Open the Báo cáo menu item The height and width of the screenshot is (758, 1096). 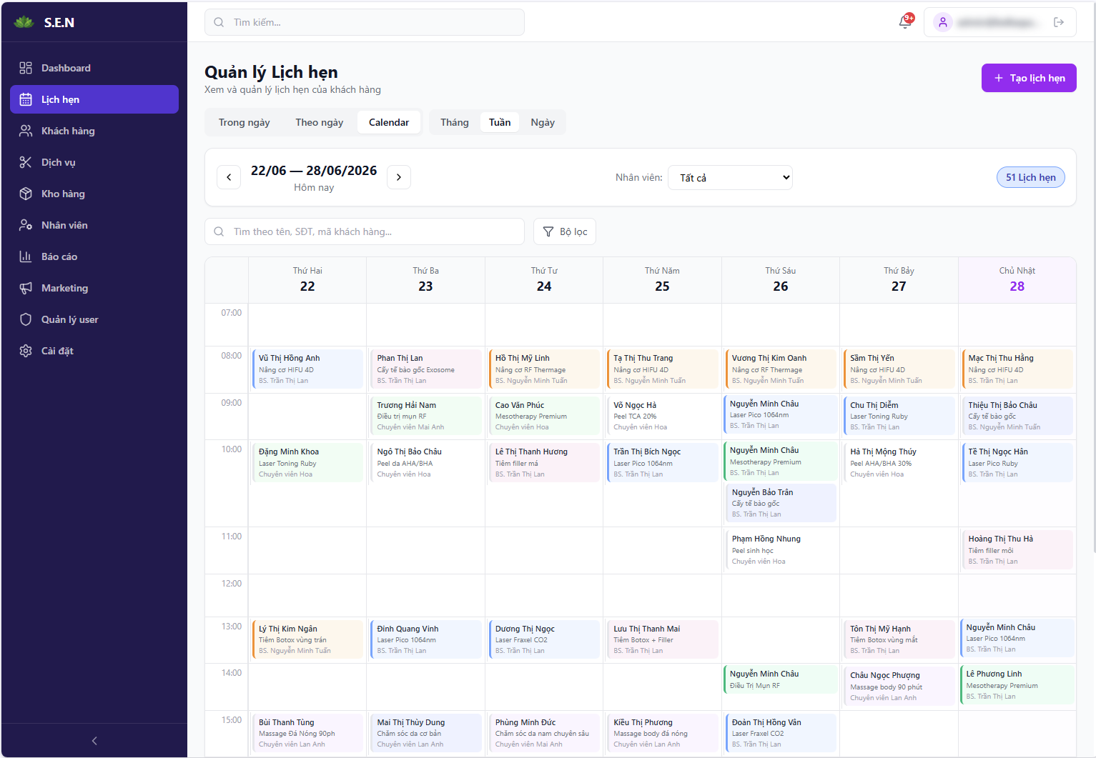94,256
